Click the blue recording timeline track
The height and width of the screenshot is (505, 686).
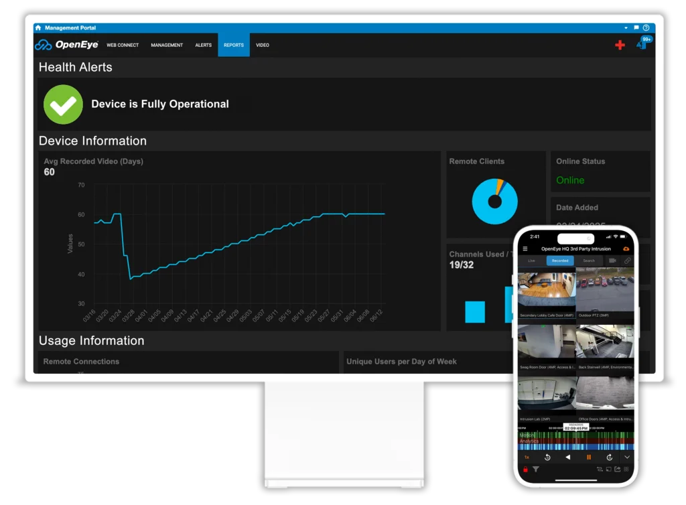point(575,447)
